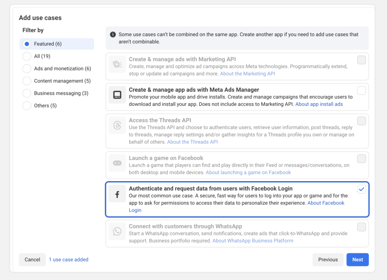Screen dimensions: 387x280
Task: Click the info icon in the warning banner
Action: (113, 34)
